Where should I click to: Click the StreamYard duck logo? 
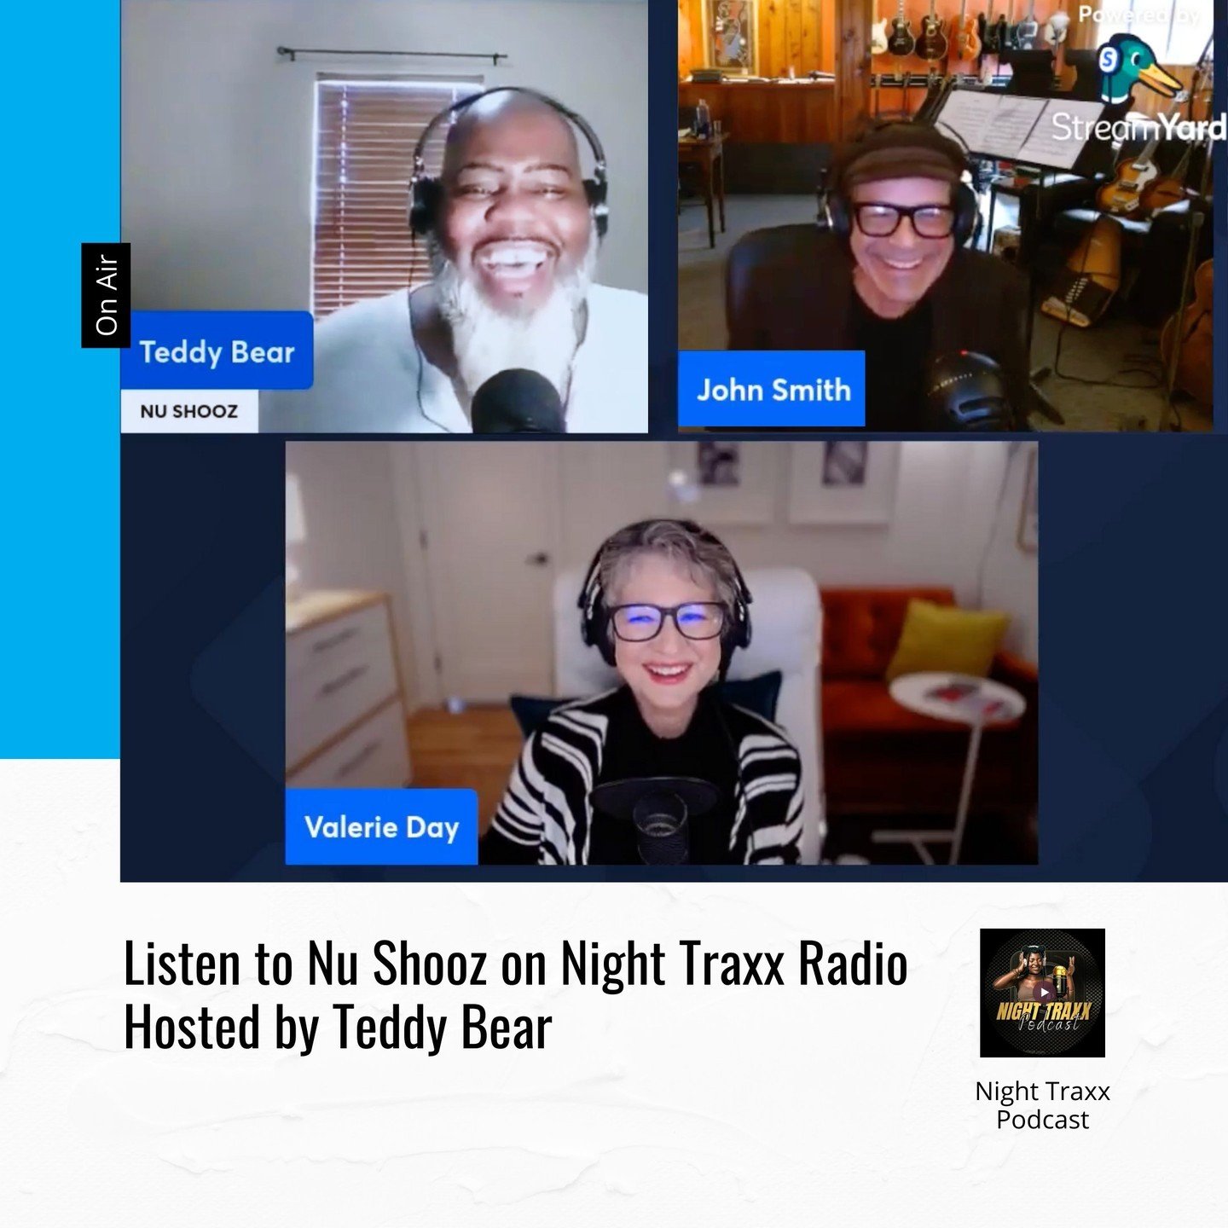click(x=1140, y=70)
